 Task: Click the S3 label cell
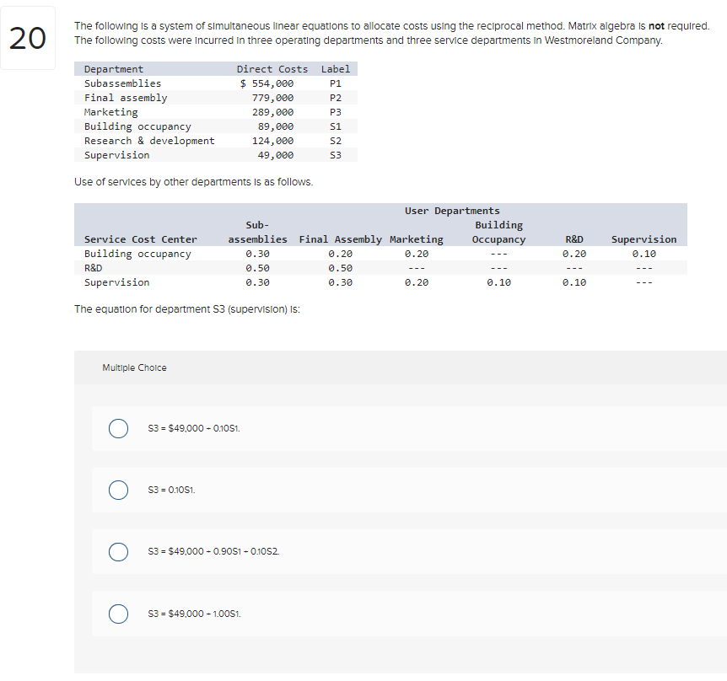(x=335, y=155)
